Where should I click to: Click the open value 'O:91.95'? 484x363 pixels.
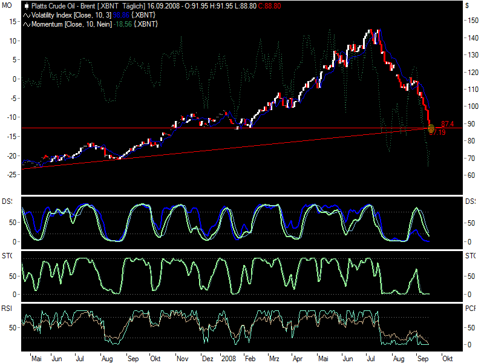click(x=197, y=6)
